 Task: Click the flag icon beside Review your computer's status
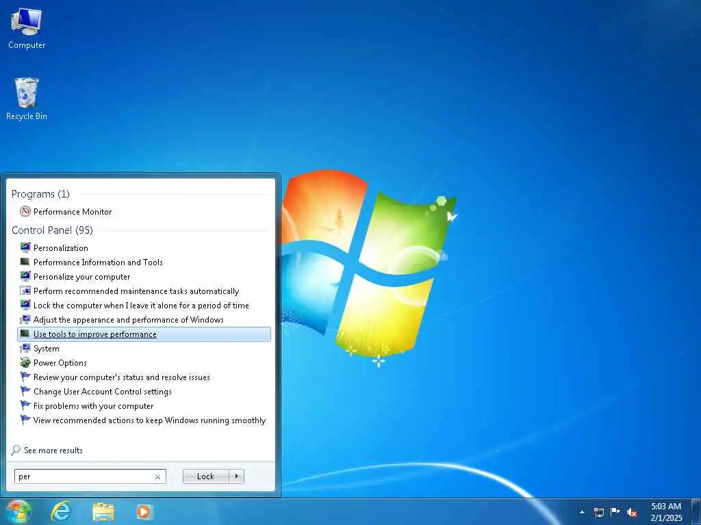coord(25,377)
